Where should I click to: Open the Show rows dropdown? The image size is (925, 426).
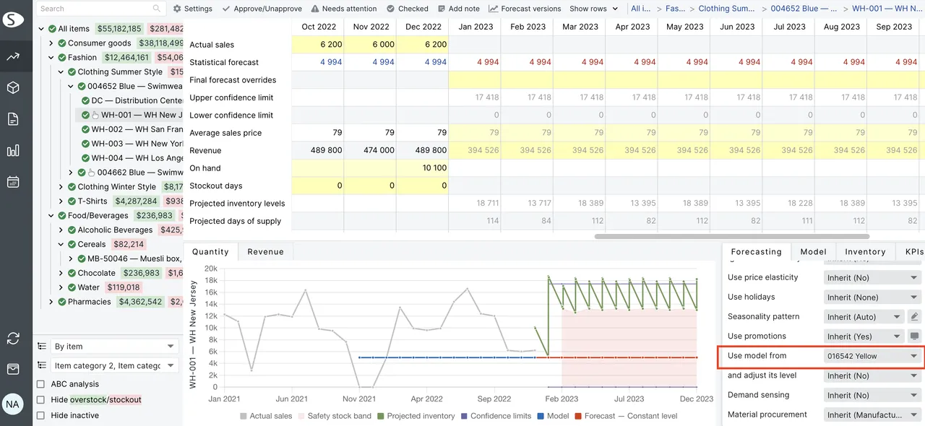point(594,9)
